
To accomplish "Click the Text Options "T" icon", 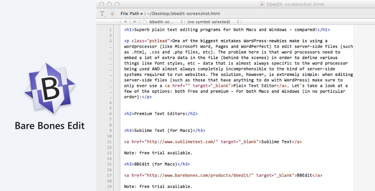I will click(x=102, y=14).
